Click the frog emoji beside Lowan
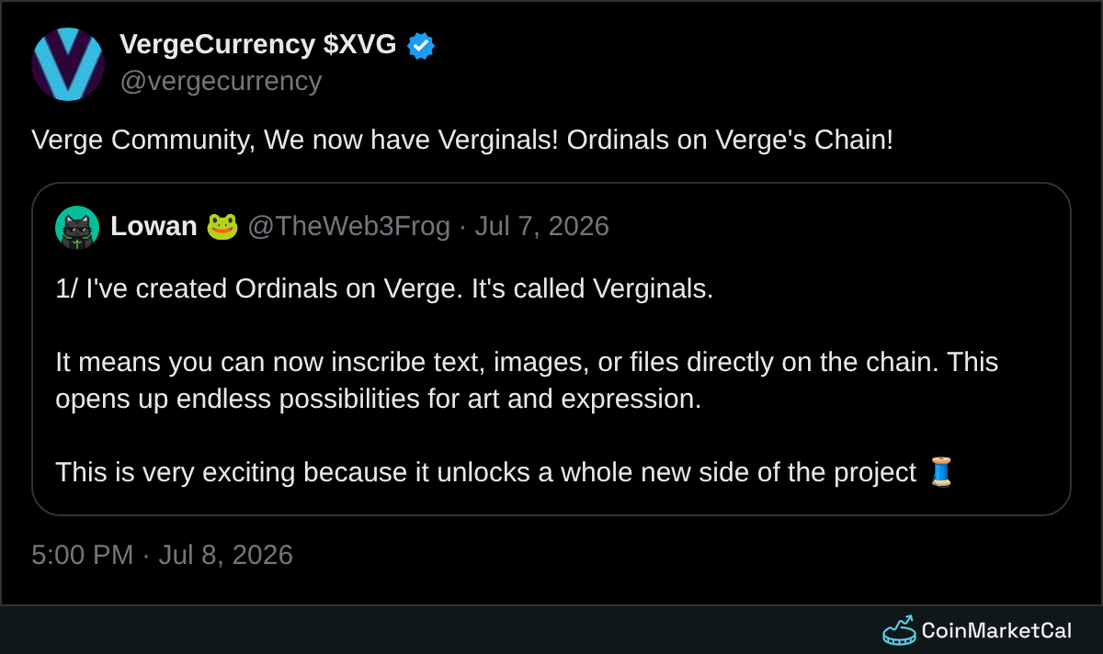This screenshot has height=654, width=1103. (x=222, y=226)
